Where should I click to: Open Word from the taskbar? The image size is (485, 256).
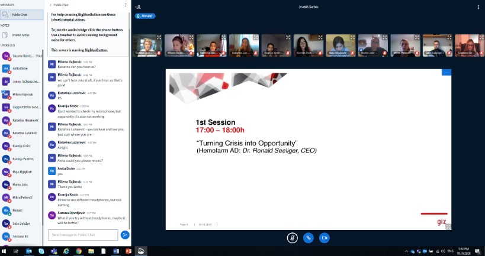(116, 251)
